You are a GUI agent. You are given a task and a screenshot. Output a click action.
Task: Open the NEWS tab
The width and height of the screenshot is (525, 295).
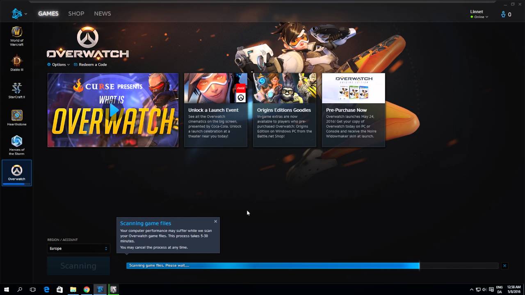coord(103,14)
